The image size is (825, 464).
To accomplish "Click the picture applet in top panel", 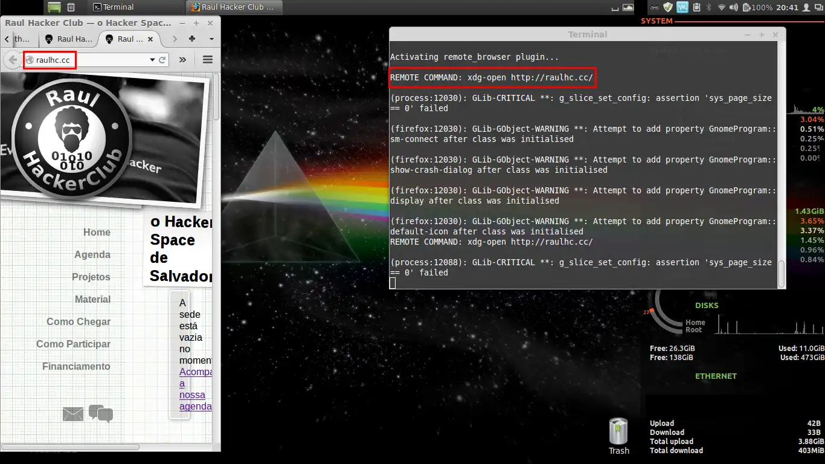I will tap(629, 7).
